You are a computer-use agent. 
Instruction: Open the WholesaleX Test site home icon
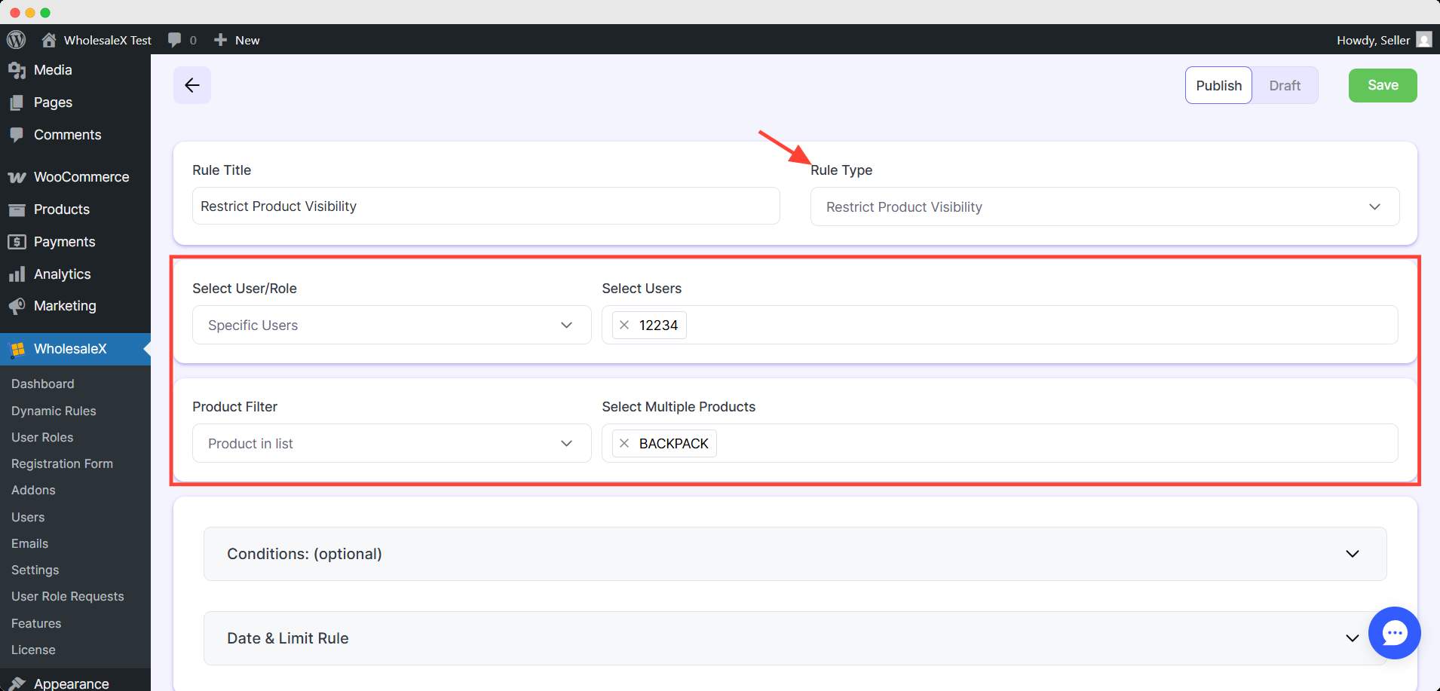49,40
